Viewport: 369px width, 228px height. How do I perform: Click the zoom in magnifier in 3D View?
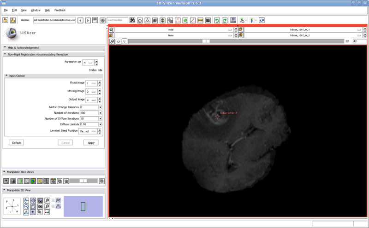47,201
